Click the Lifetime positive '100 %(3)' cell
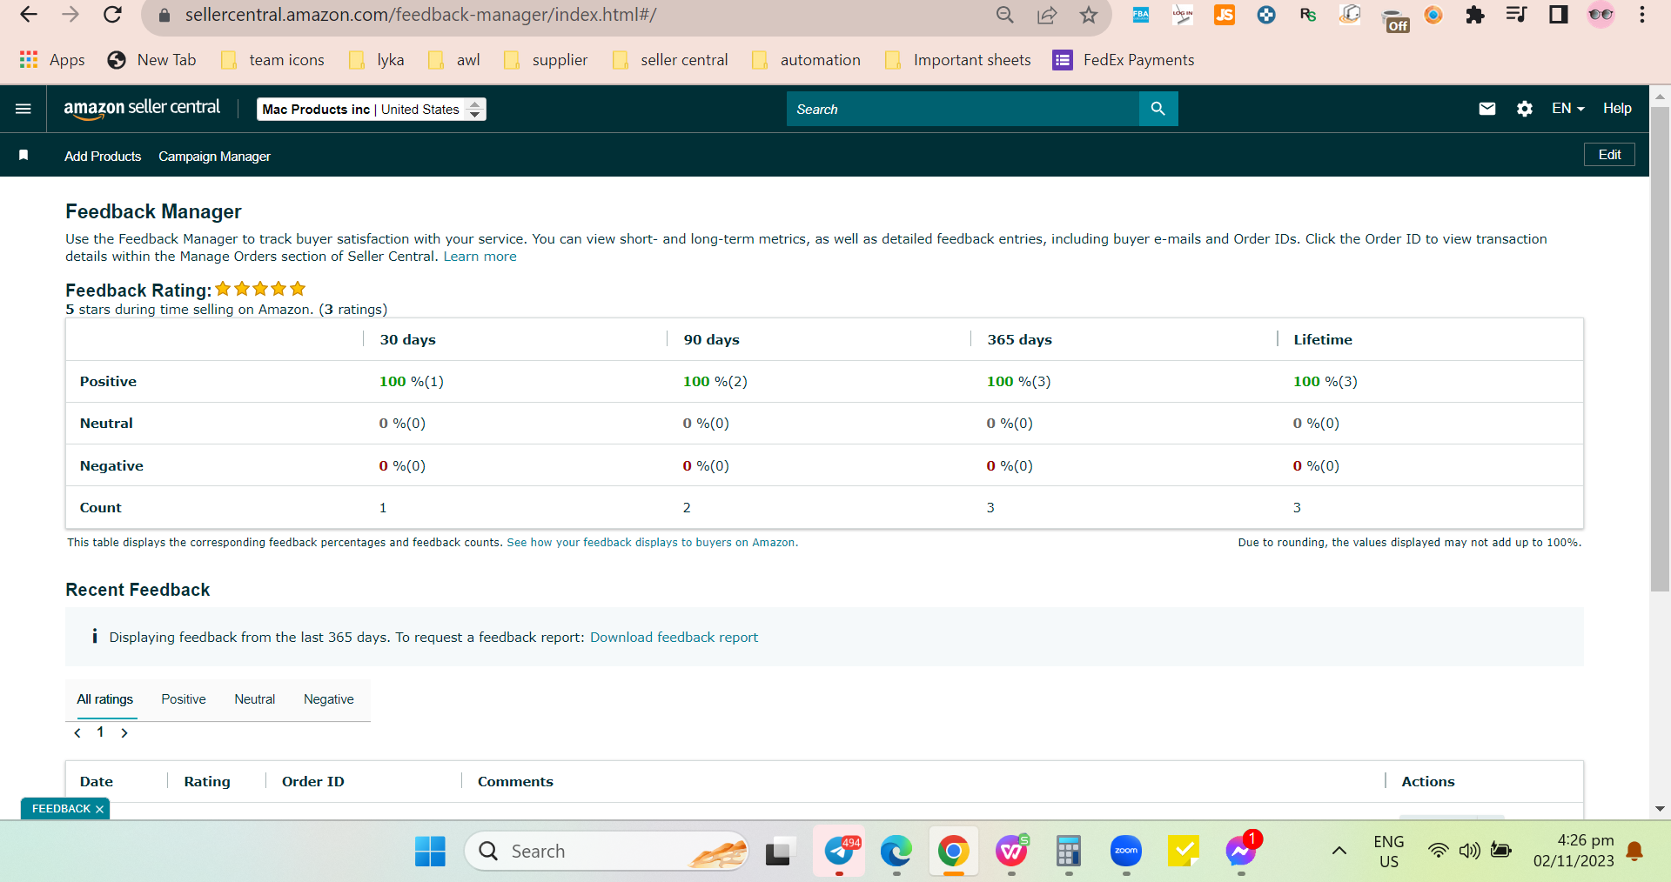 [1325, 382]
